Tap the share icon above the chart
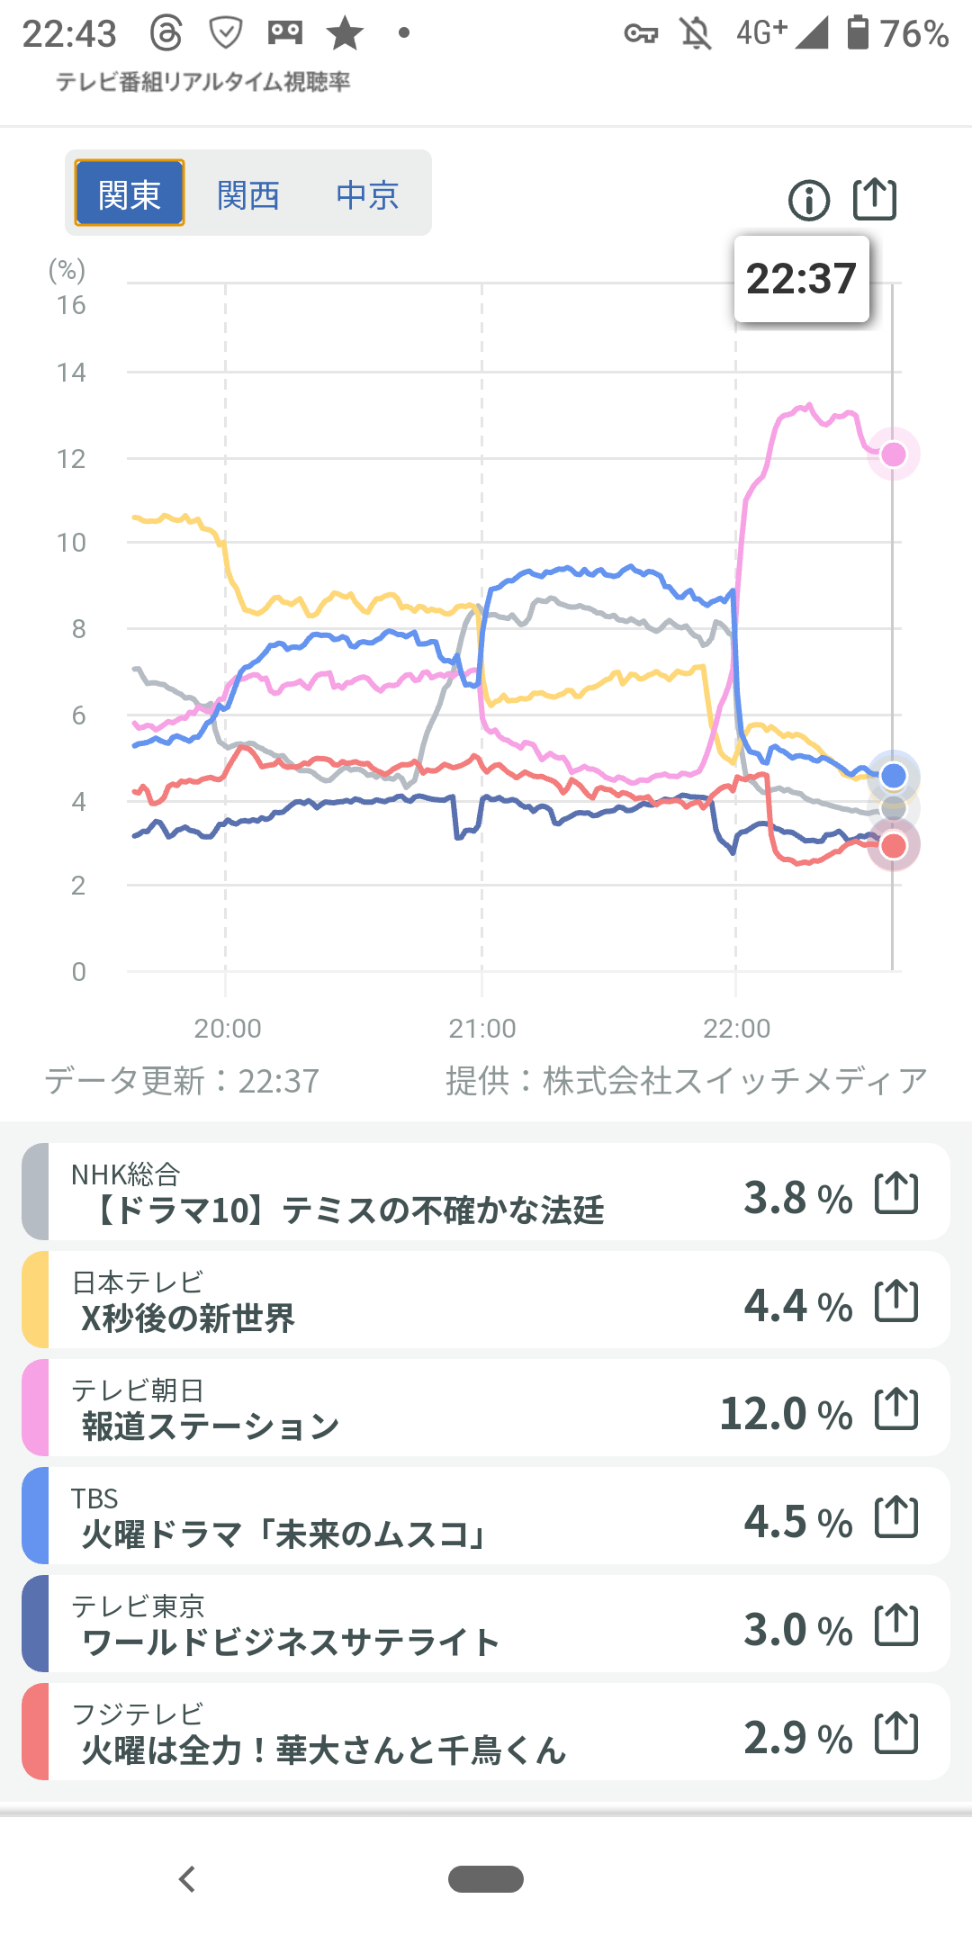 point(875,199)
